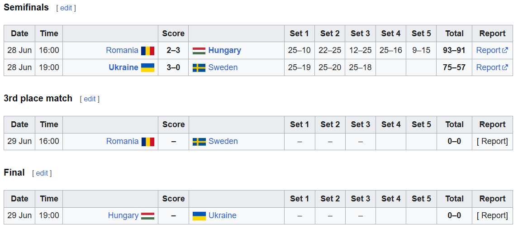Click Hungary flag icon in Semifinals table
518x229 pixels.
(x=199, y=51)
